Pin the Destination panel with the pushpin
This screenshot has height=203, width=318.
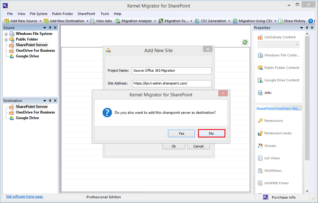coord(50,101)
